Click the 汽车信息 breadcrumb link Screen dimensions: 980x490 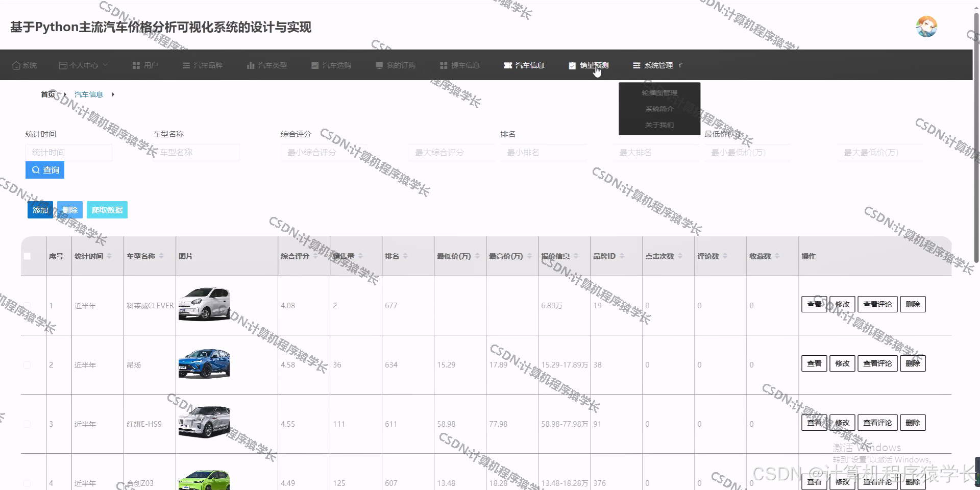(x=89, y=94)
